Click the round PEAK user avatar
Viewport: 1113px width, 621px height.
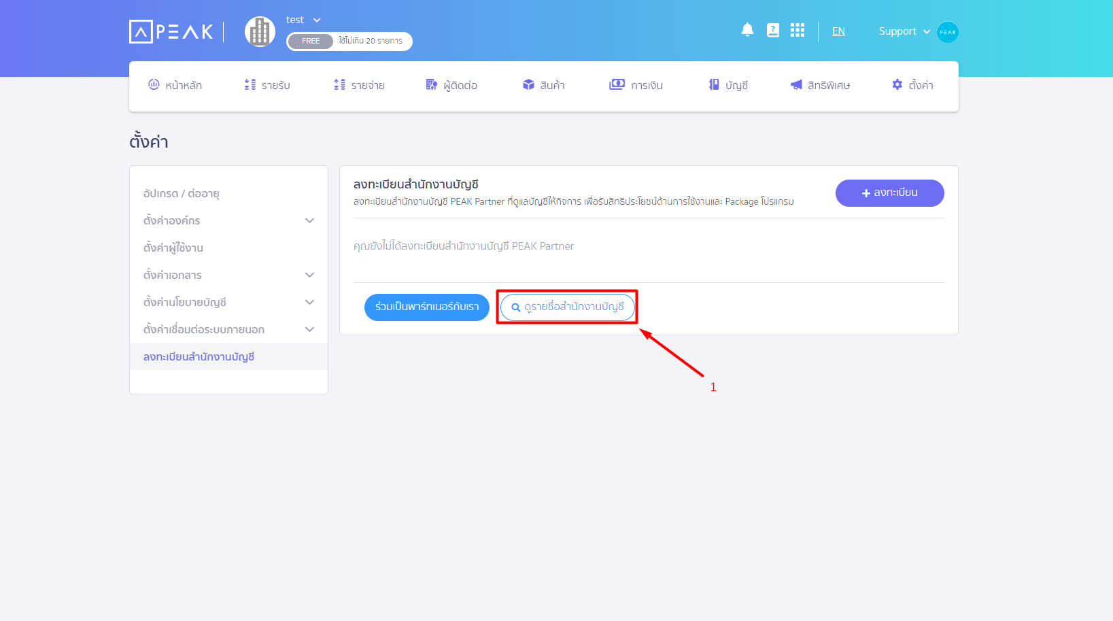(x=948, y=32)
